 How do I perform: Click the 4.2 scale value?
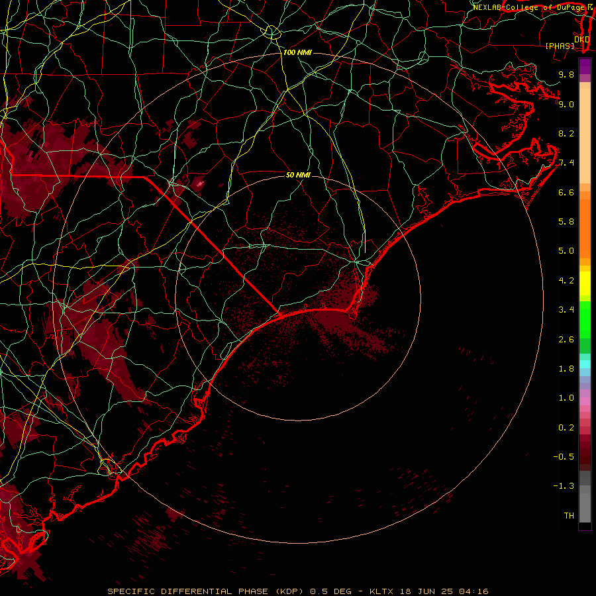click(566, 281)
